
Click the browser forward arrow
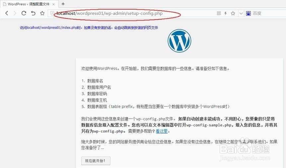(x=15, y=13)
